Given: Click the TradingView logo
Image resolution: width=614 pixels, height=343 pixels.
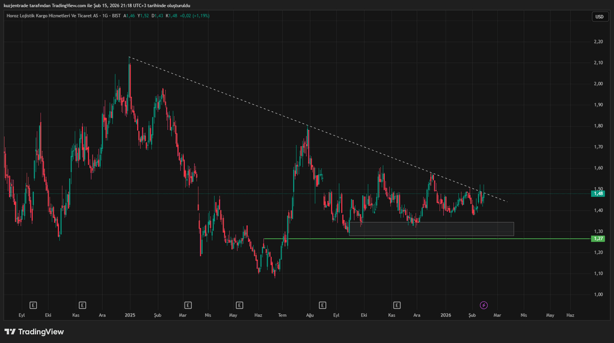Looking at the screenshot, I should [x=34, y=332].
